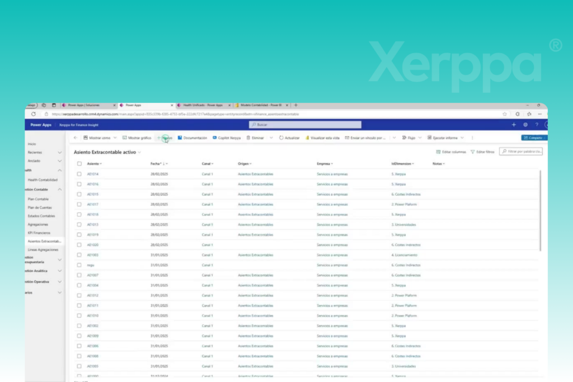Open browser three-dots settings menu
This screenshot has height=382, width=573.
540,114
